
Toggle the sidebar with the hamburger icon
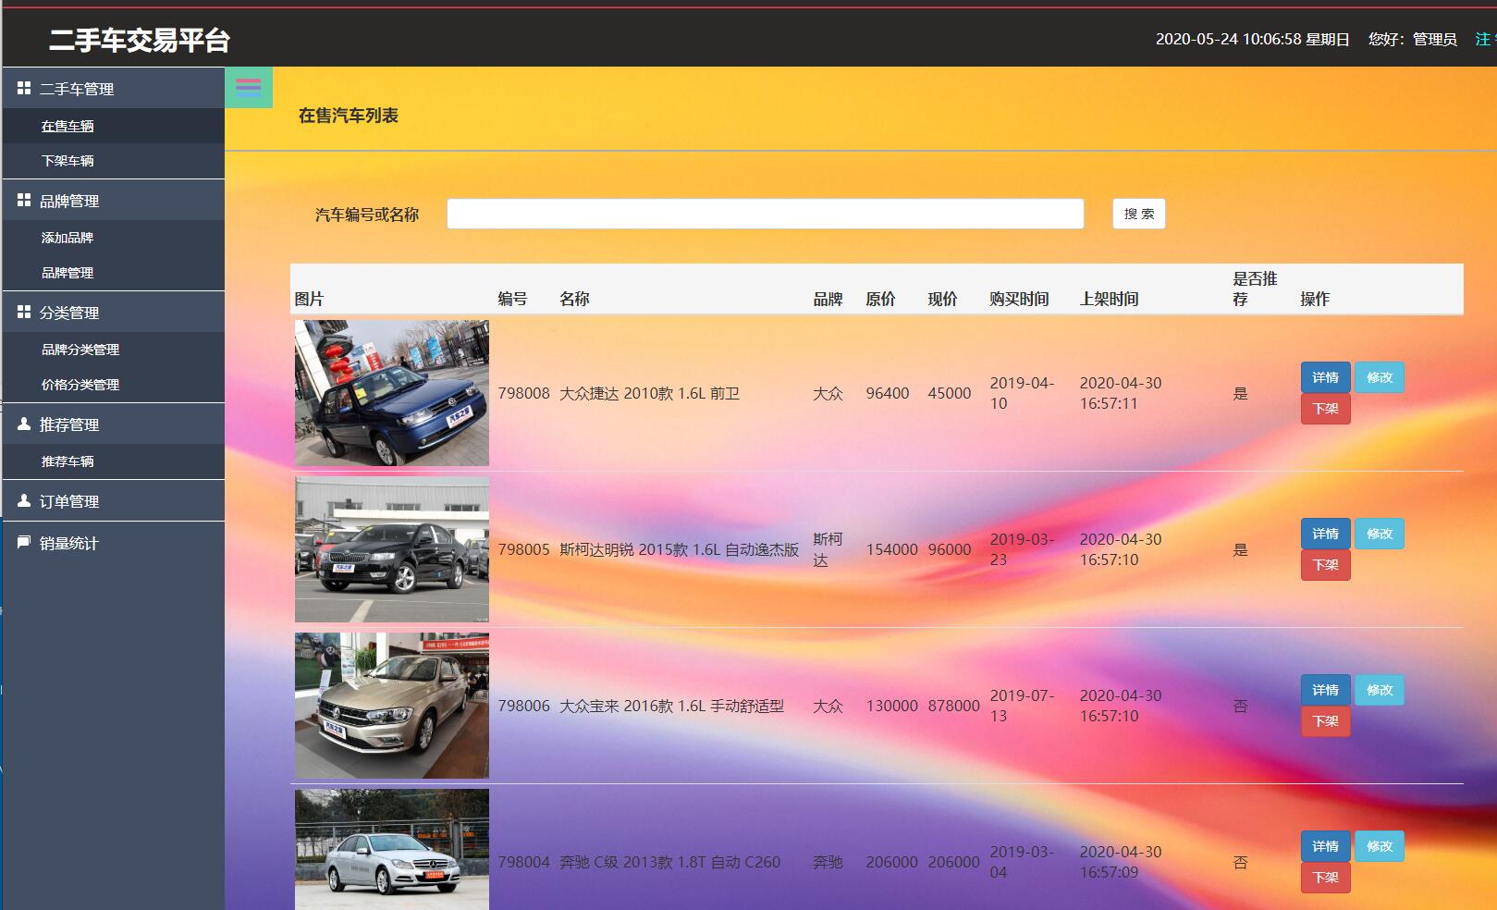point(247,87)
